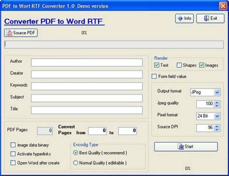Viewport: 229px width, 176px height.
Task: Check the image data binary option
Action: pyautogui.click(x=13, y=145)
